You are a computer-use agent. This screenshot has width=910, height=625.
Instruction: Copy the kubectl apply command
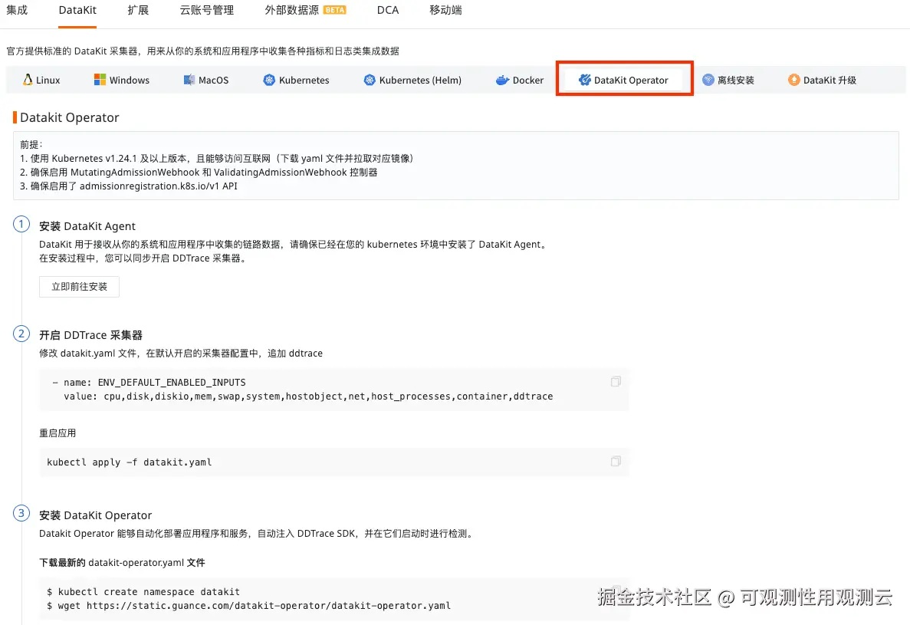coord(616,462)
